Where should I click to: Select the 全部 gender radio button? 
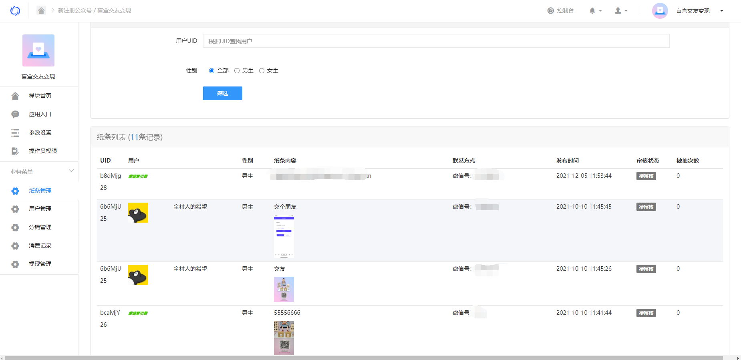click(211, 71)
